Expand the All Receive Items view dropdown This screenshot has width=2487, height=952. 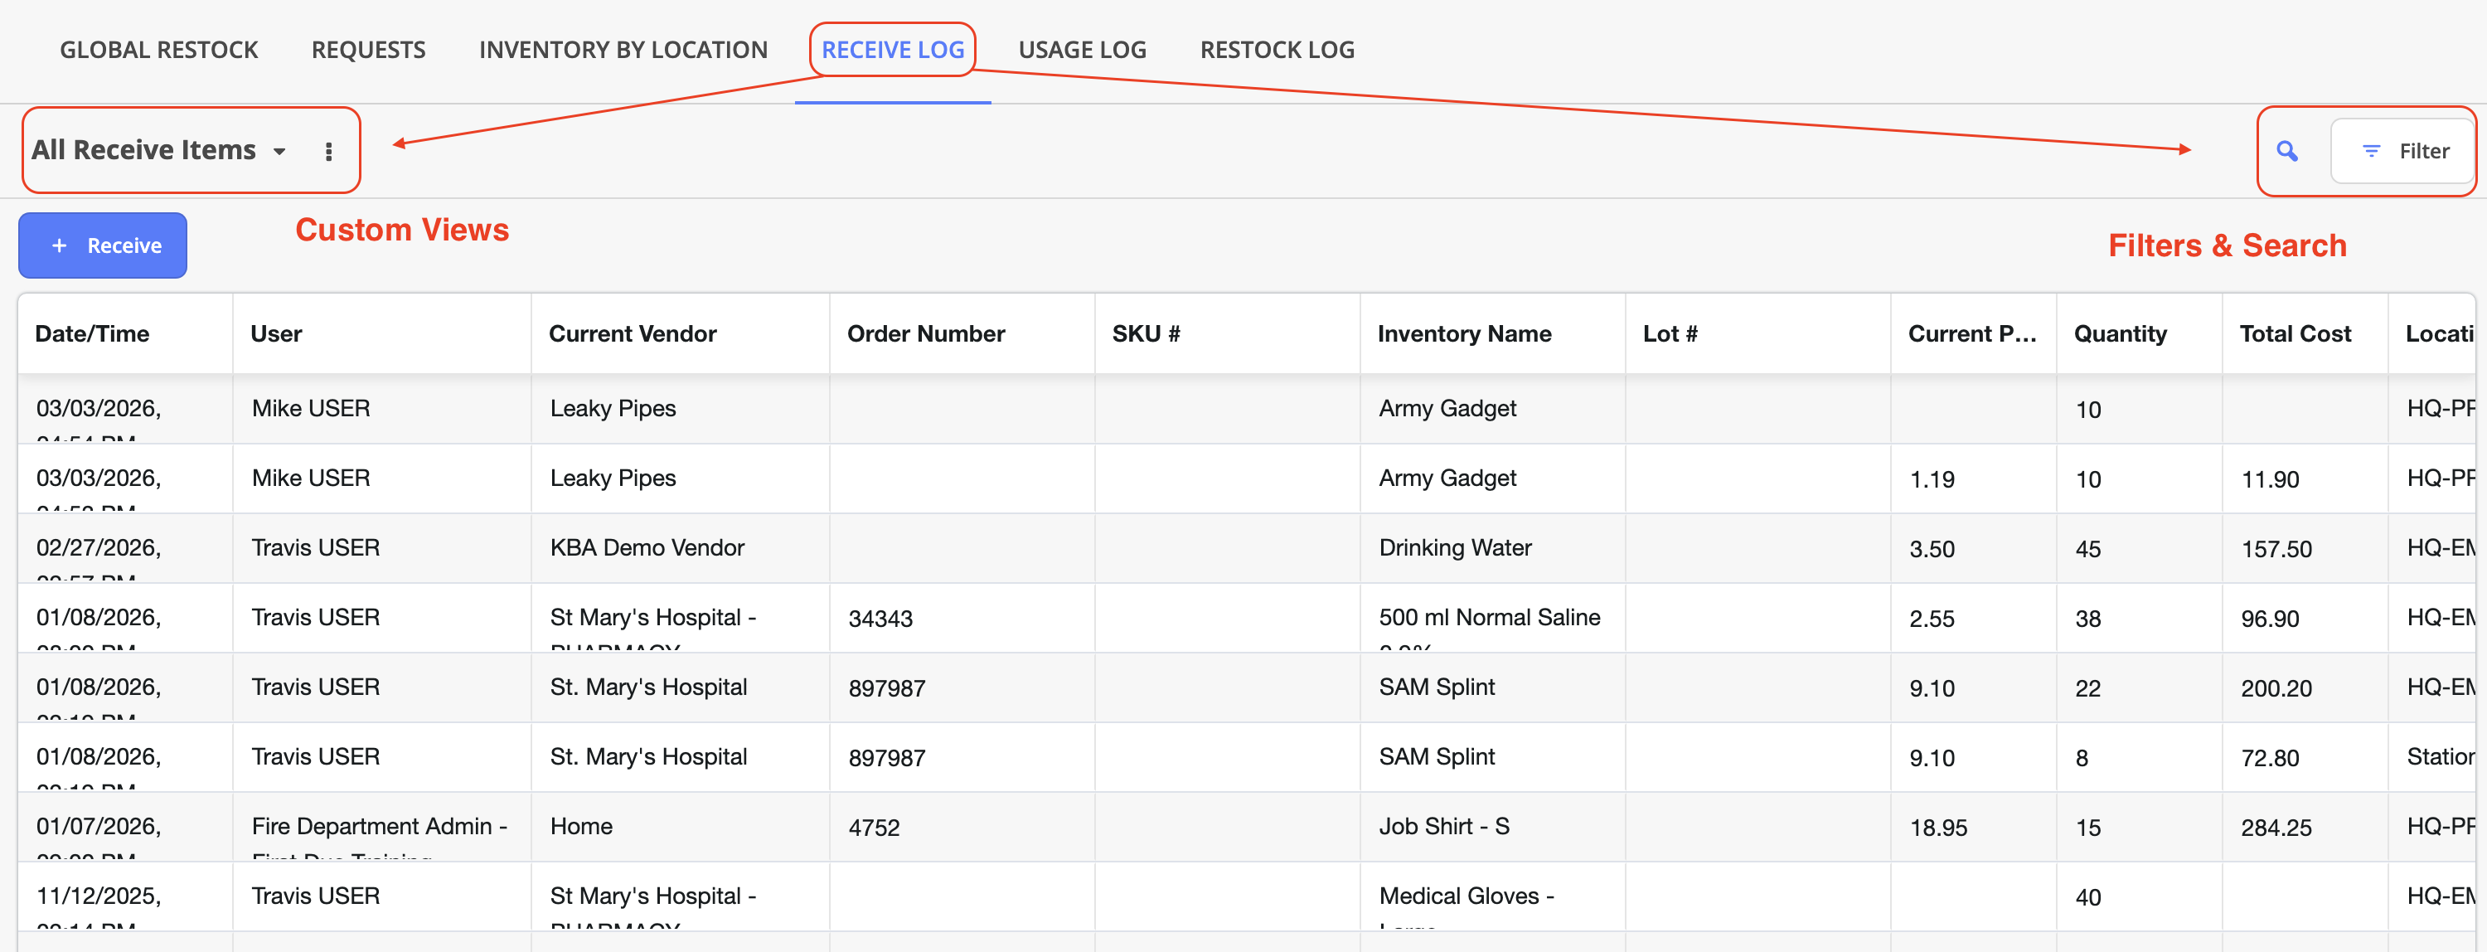tap(159, 149)
